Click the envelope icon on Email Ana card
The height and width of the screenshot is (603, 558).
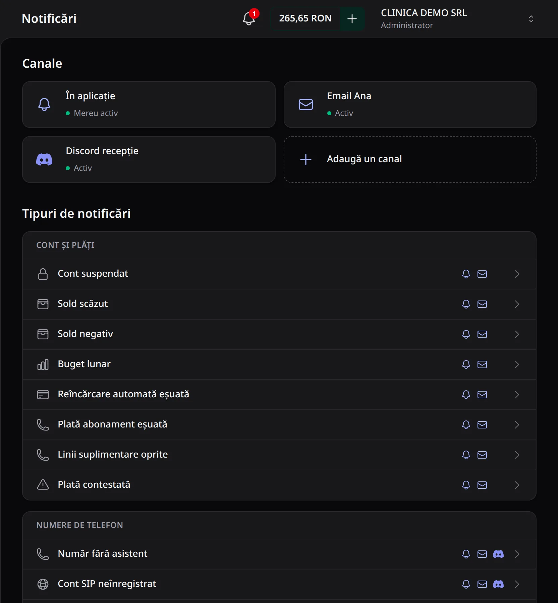(x=306, y=105)
